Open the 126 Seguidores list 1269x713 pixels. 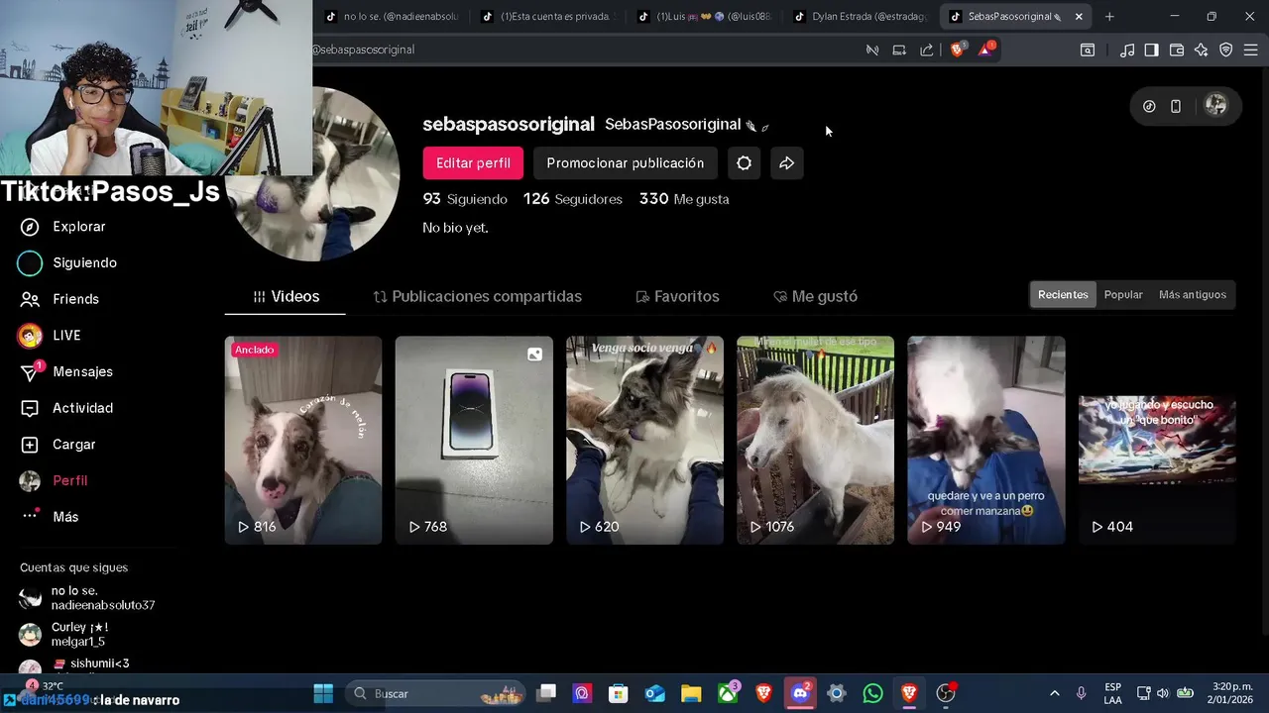pyautogui.click(x=573, y=199)
